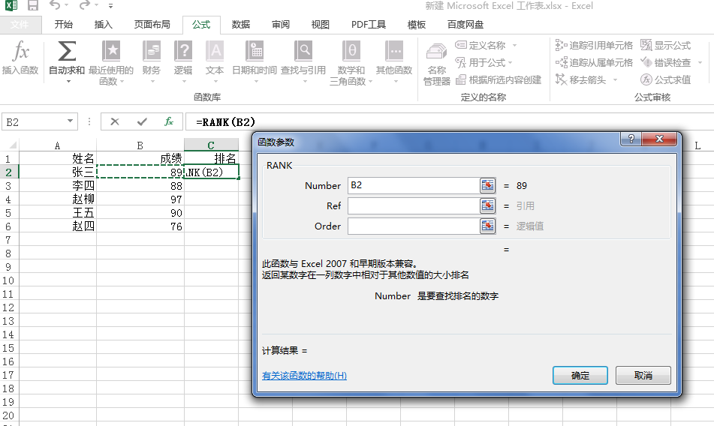
Task: Switch to the 百度网盘 tab
Action: pos(465,25)
